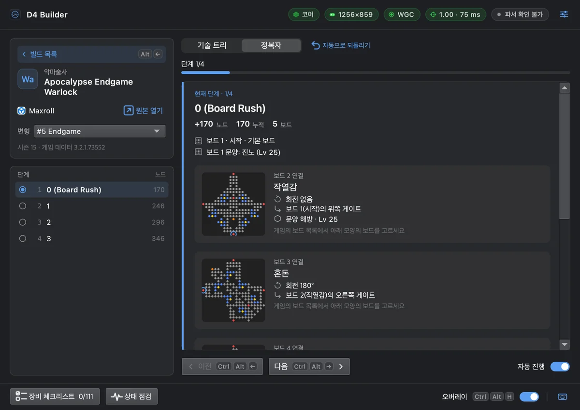Click the 회전 180° text
The width and height of the screenshot is (580, 410).
point(300,285)
